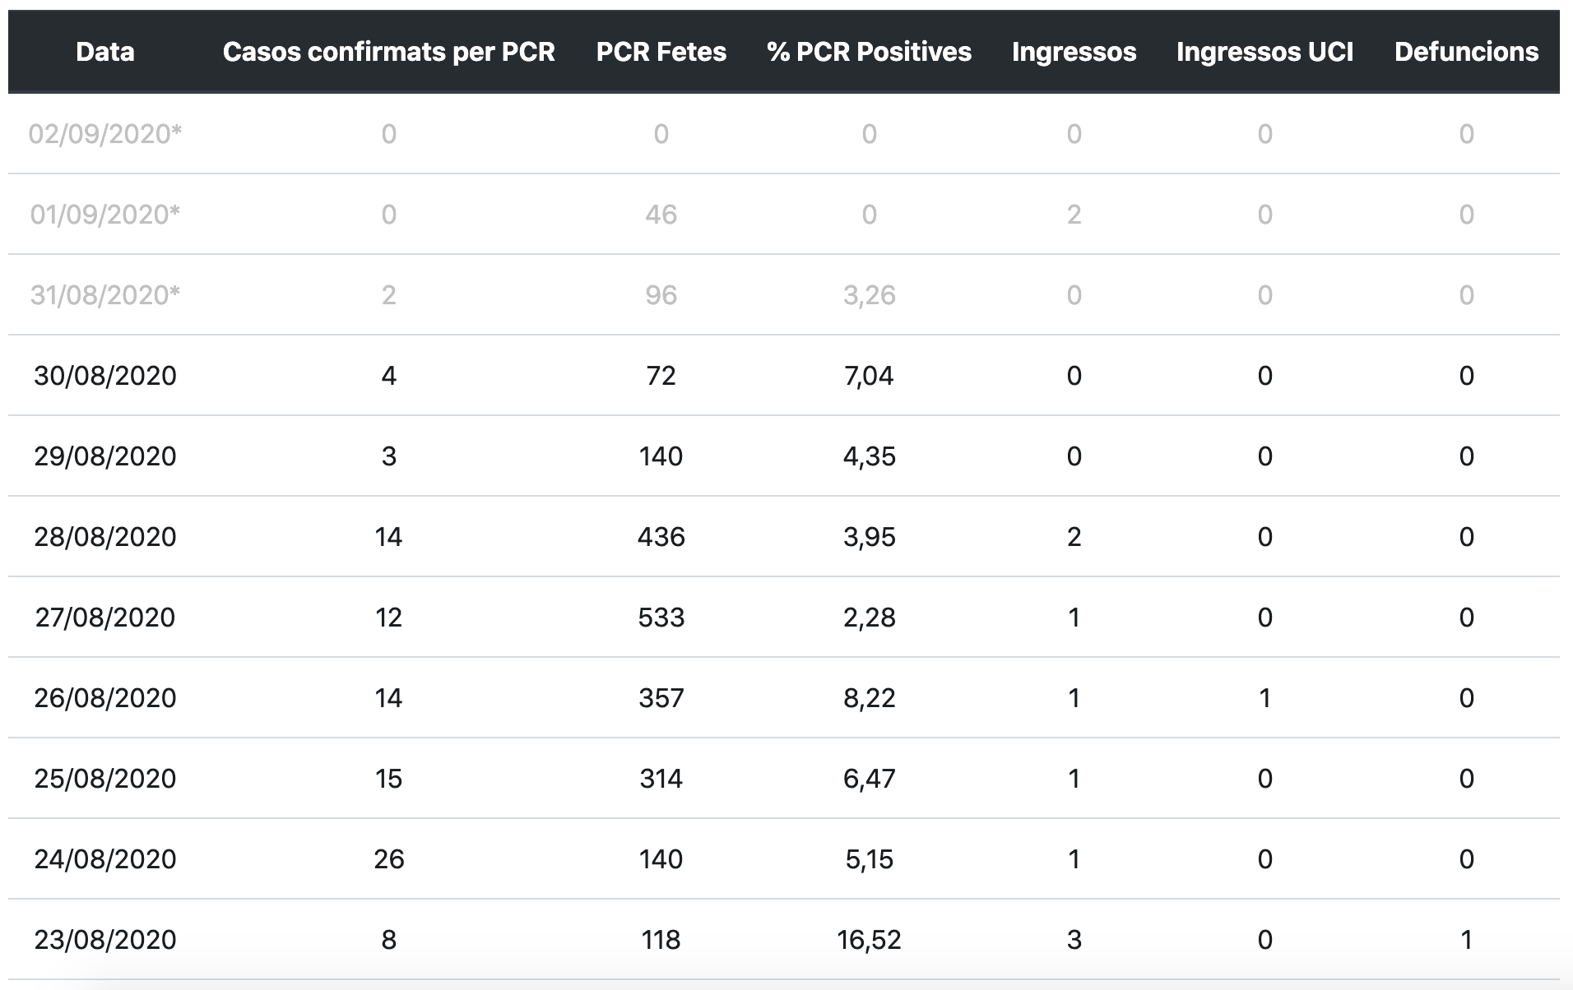Click the 16,52 percent positives value
Viewport: 1573px width, 990px height.
[x=869, y=940]
